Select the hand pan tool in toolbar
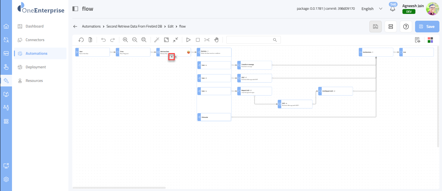Screen dimensions: 442x191 click(216, 40)
